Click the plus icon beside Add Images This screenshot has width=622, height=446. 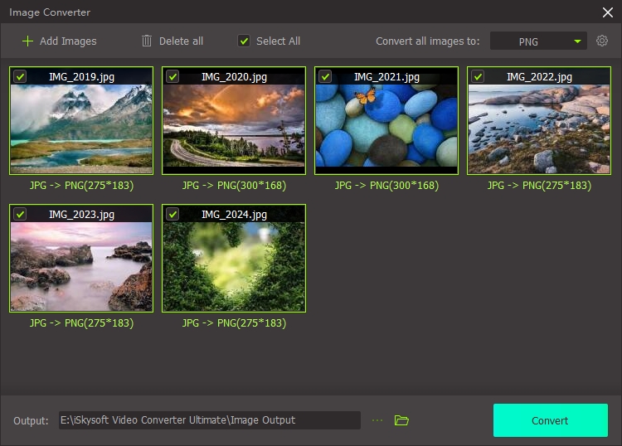28,41
